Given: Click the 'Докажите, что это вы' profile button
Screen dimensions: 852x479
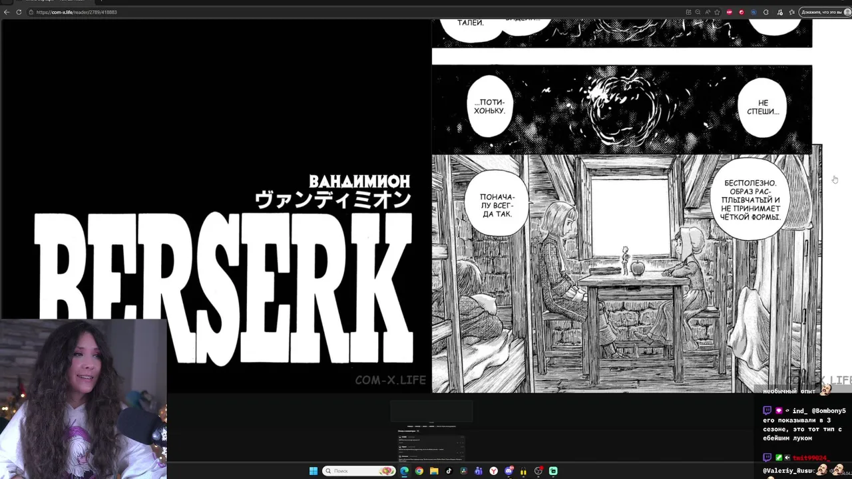Looking at the screenshot, I should pos(825,12).
